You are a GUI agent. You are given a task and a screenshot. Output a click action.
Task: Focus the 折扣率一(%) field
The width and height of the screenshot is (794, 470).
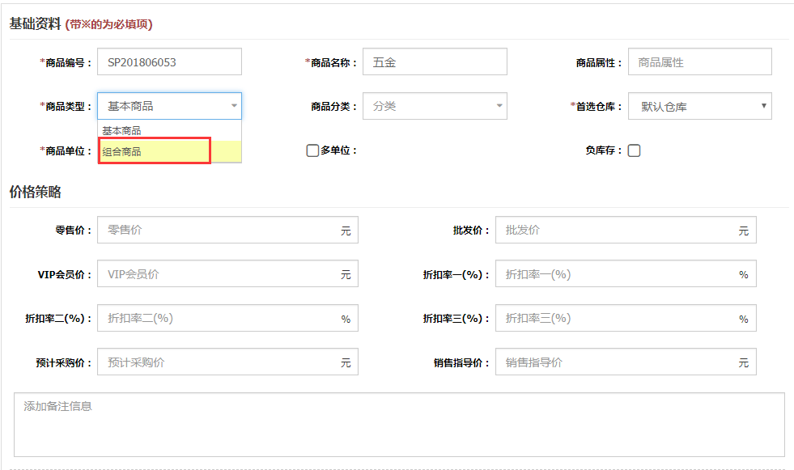click(x=615, y=274)
